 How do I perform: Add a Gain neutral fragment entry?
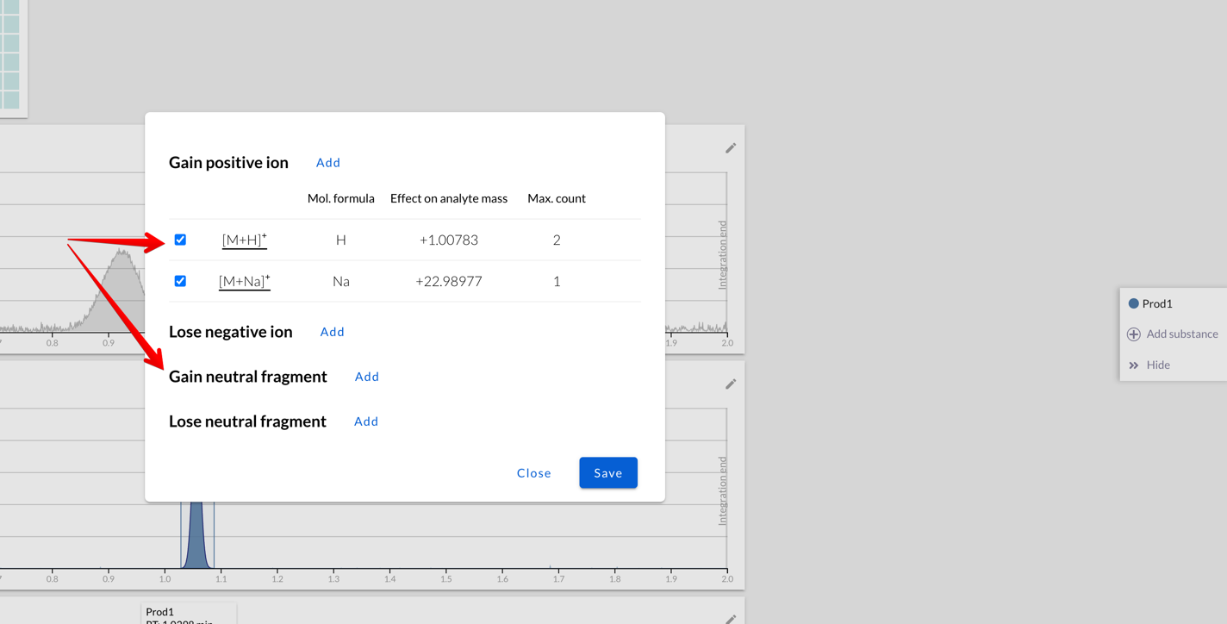[367, 376]
